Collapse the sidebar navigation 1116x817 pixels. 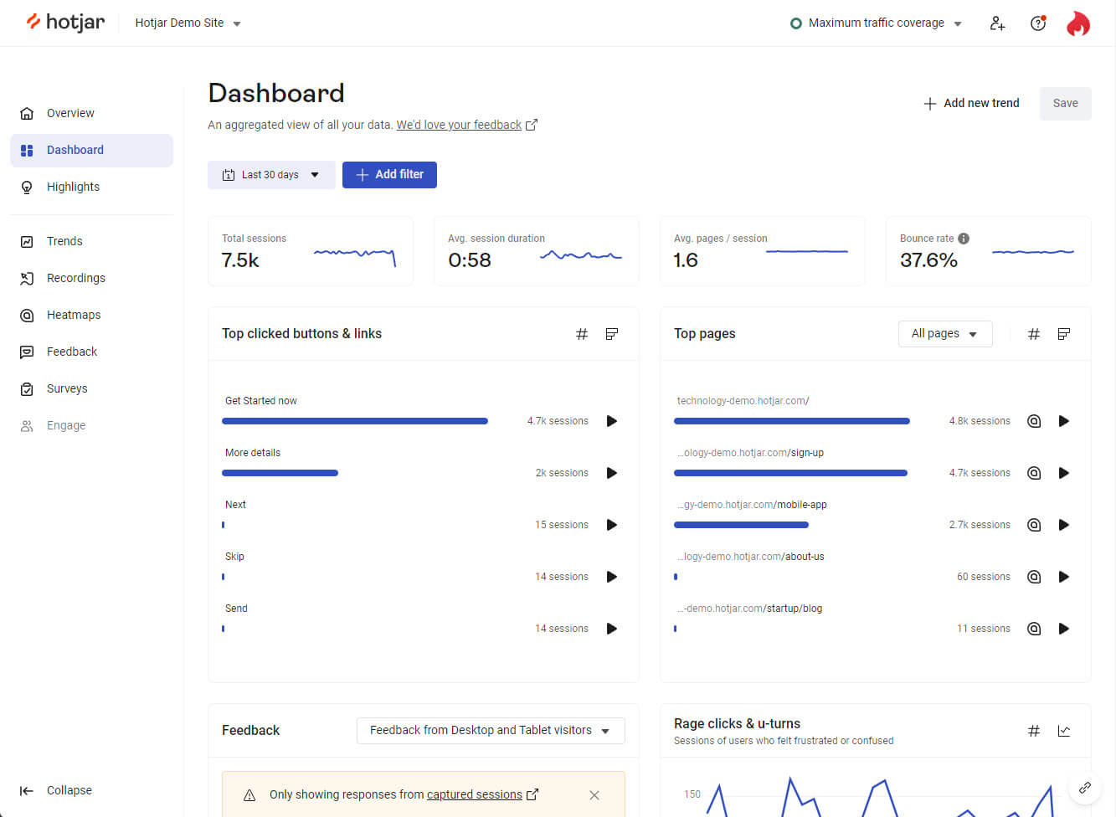[56, 790]
